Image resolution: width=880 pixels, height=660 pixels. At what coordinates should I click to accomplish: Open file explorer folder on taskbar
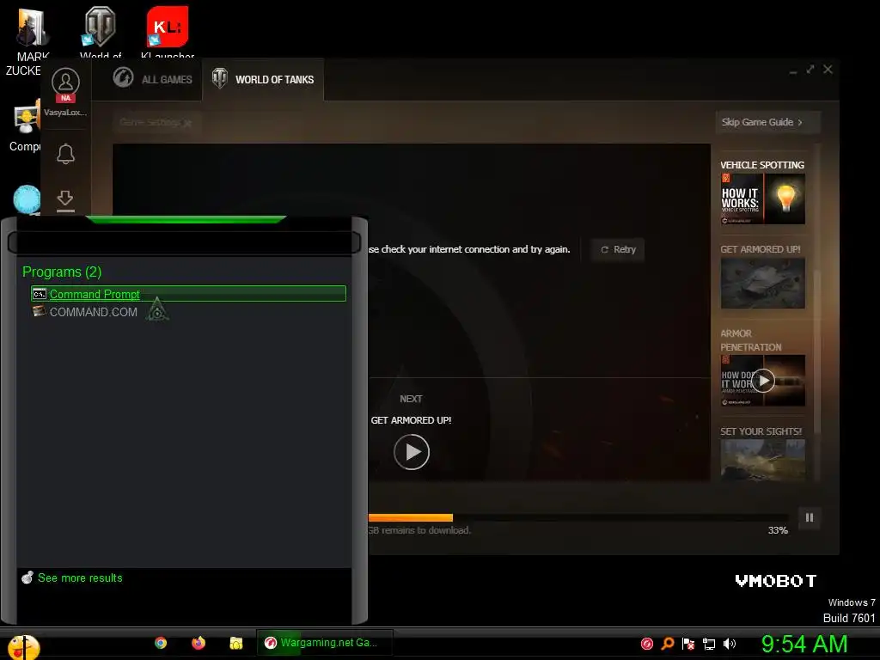235,643
